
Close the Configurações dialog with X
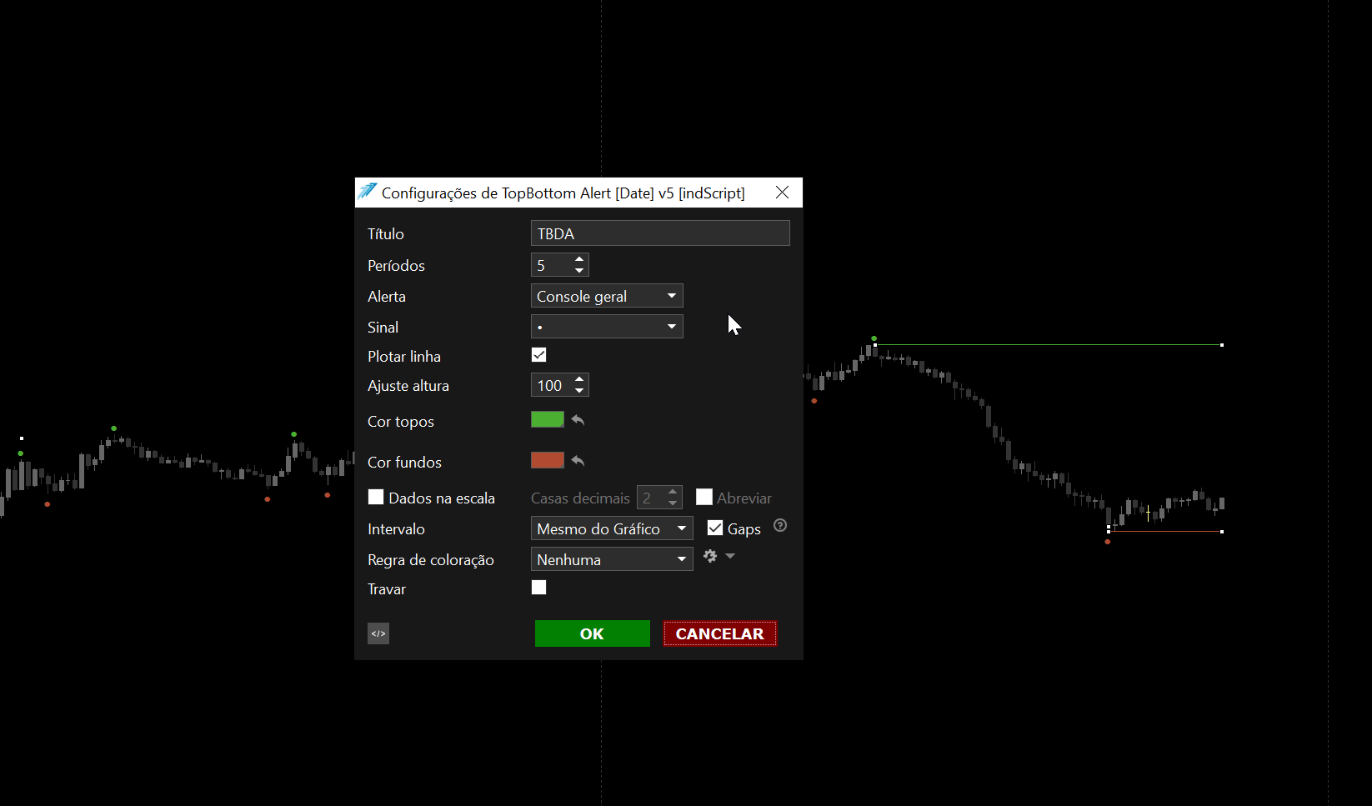coord(782,193)
